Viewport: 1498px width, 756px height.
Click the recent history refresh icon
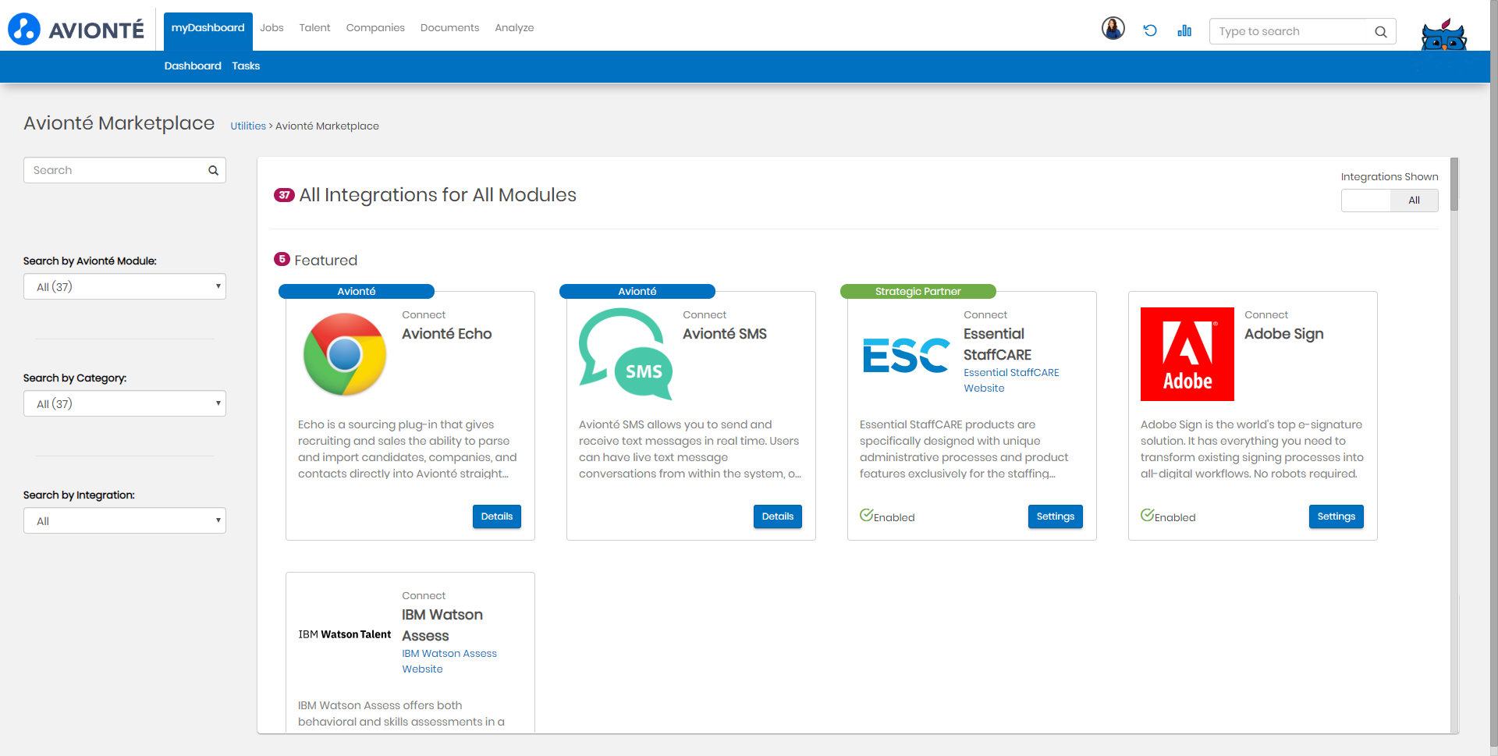coord(1150,30)
